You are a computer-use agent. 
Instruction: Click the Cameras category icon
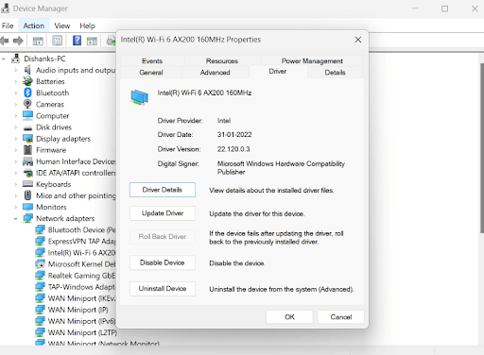pos(27,104)
